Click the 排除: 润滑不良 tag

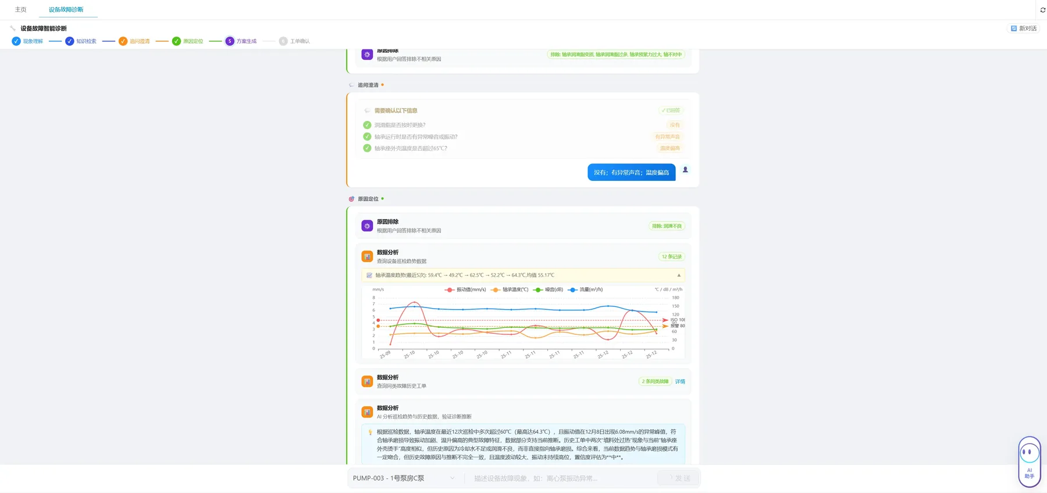click(667, 226)
